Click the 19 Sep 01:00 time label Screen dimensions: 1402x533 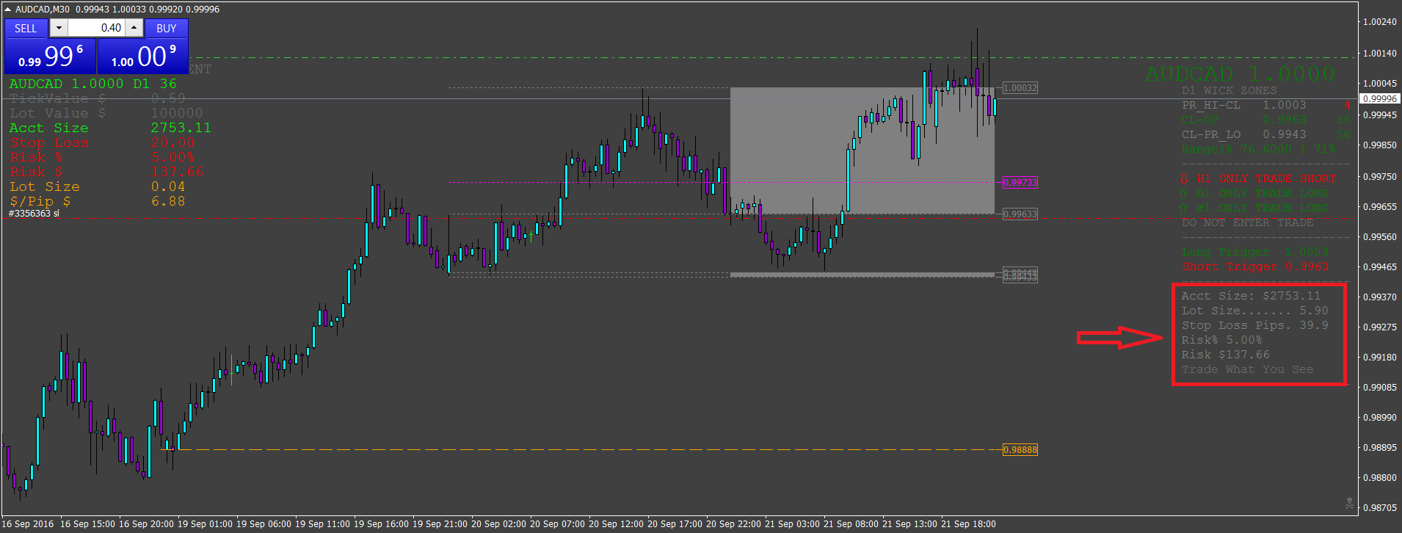coord(205,524)
